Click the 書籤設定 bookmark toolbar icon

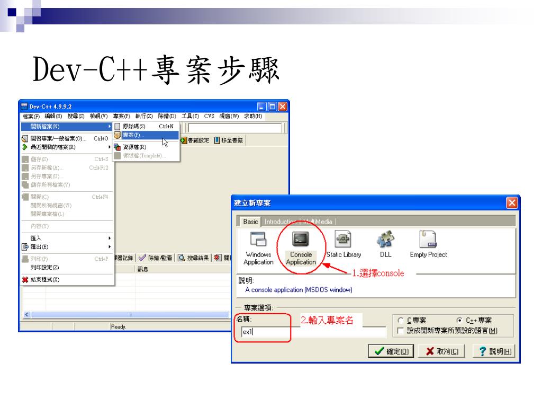184,140
